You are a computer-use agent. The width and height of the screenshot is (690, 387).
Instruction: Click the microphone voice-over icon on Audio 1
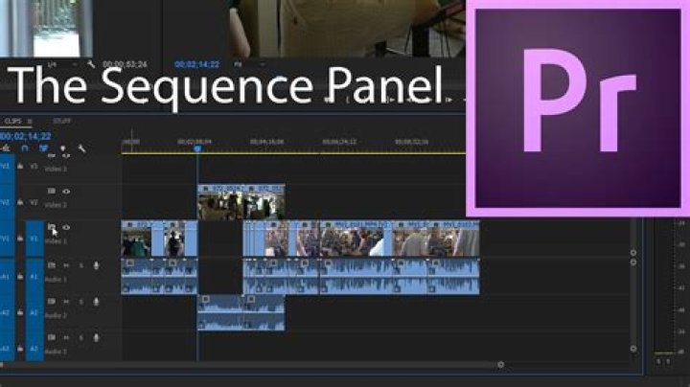coord(96,265)
